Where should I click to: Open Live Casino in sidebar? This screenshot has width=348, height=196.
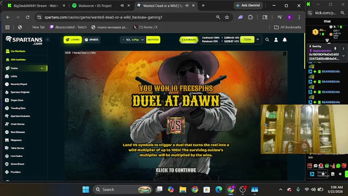17,156
